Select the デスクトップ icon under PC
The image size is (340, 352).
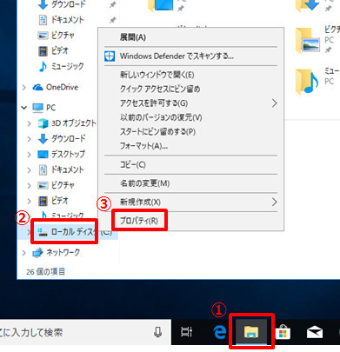pos(43,155)
